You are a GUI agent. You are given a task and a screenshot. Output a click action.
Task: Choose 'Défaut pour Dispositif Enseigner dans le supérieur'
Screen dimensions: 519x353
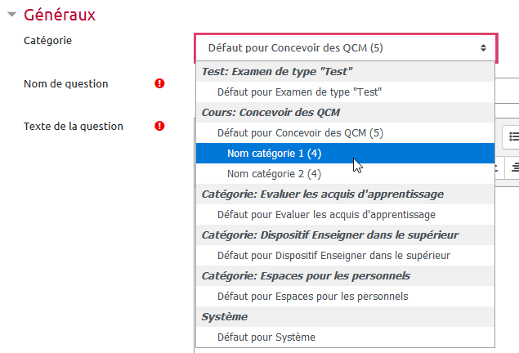[x=333, y=255]
